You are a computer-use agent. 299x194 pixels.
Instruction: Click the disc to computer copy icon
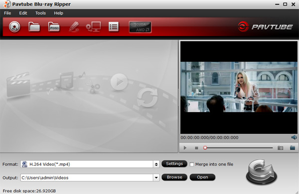[x=94, y=27]
